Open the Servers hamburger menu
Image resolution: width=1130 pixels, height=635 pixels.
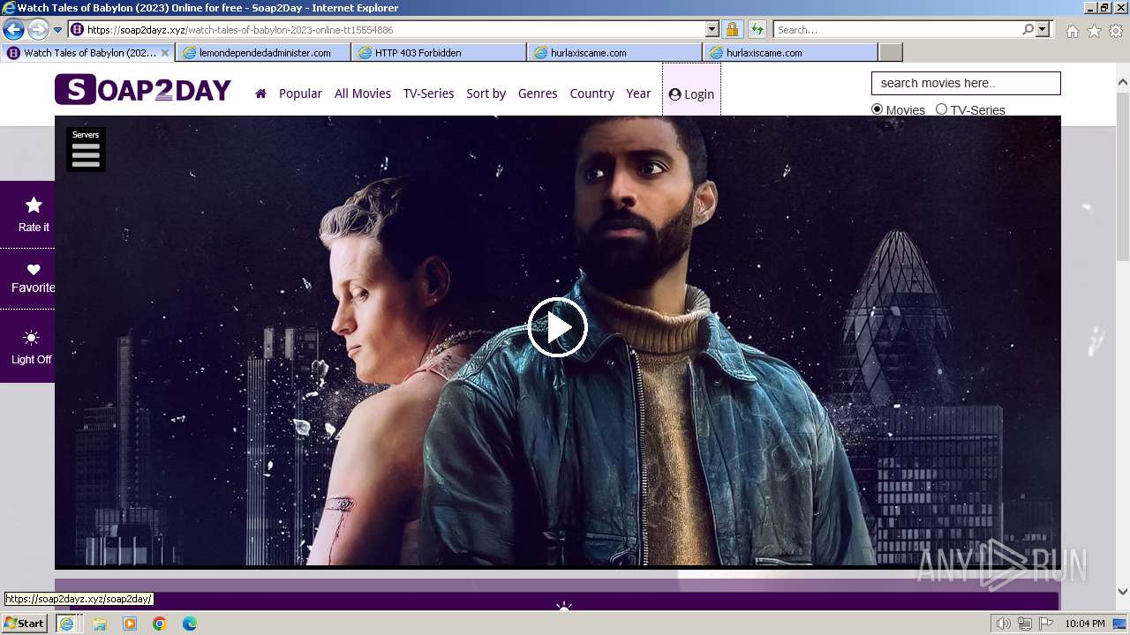click(x=86, y=149)
